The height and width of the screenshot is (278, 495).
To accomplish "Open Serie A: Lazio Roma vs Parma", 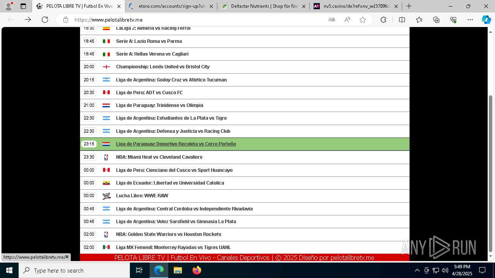I will pyautogui.click(x=149, y=41).
